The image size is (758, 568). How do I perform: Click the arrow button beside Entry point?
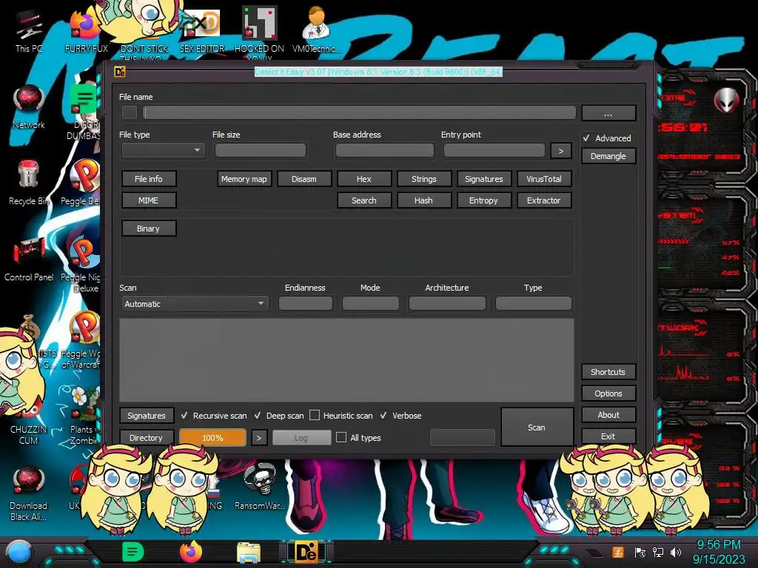[561, 151]
